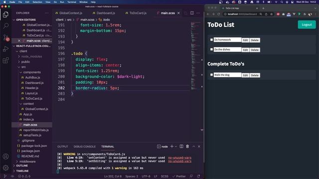The height and width of the screenshot is (179, 319).
Task: Open the Selection menu in menu bar
Action: 37,2
